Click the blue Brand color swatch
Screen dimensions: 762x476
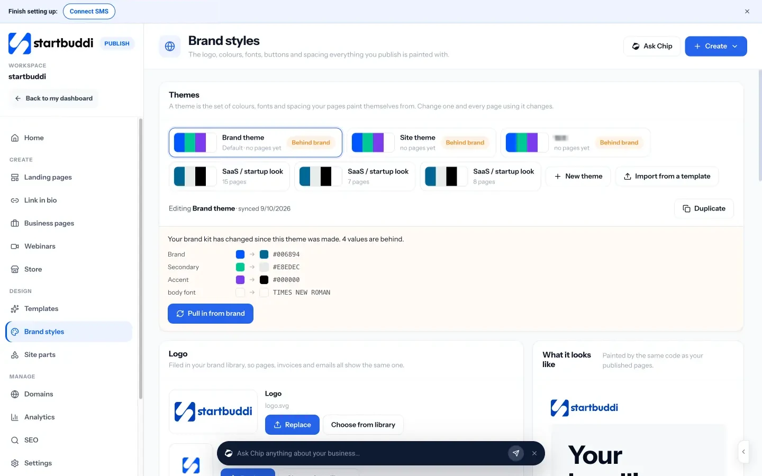click(x=240, y=254)
